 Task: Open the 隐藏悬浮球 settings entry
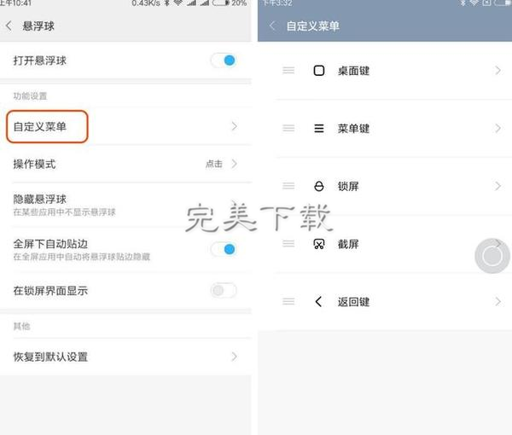pyautogui.click(x=125, y=205)
